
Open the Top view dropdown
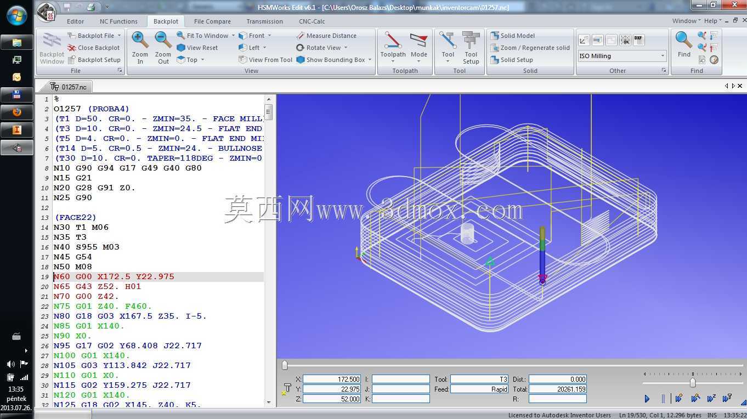(x=202, y=60)
